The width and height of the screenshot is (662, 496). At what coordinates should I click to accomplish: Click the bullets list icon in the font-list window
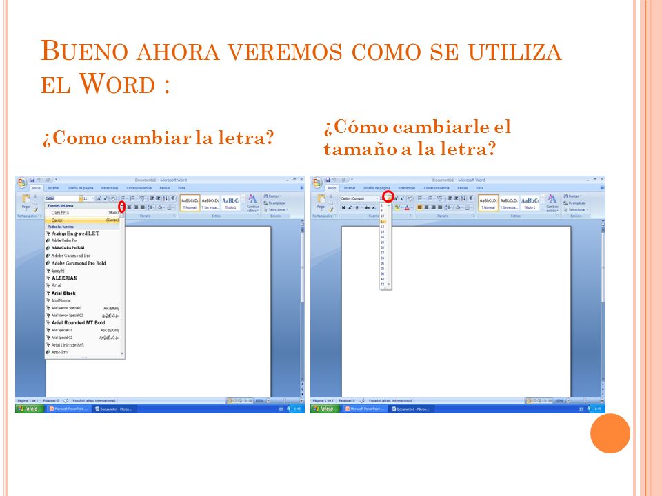[123, 198]
